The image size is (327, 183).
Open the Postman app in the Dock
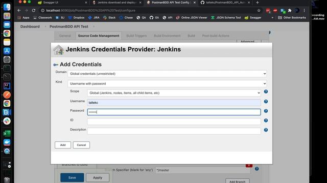(x=7, y=95)
